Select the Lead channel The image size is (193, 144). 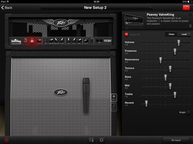184,34
